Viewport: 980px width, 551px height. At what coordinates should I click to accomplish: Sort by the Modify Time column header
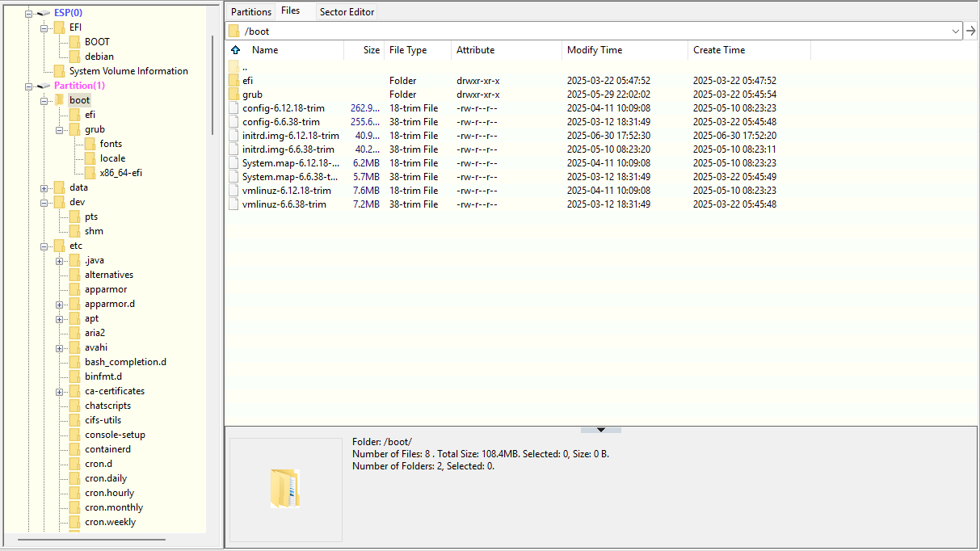pyautogui.click(x=625, y=50)
